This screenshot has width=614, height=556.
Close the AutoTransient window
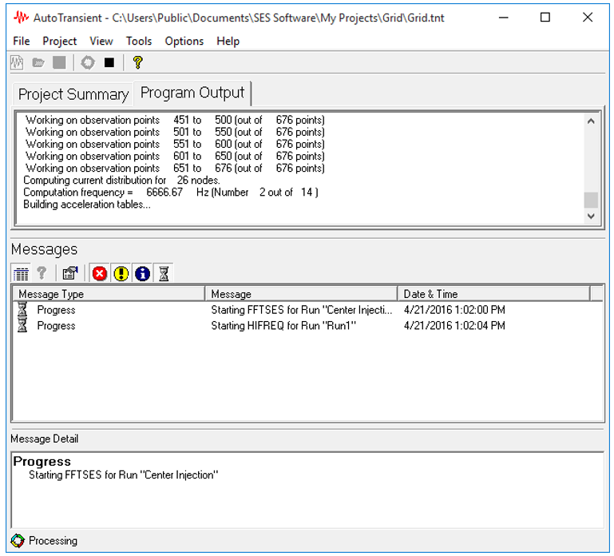[x=588, y=18]
